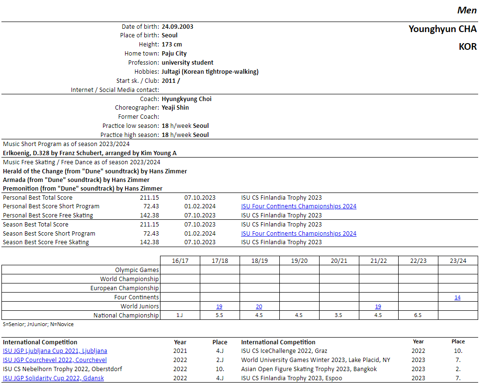Click the World Championship row label
The width and height of the screenshot is (482, 385).
pos(129,279)
